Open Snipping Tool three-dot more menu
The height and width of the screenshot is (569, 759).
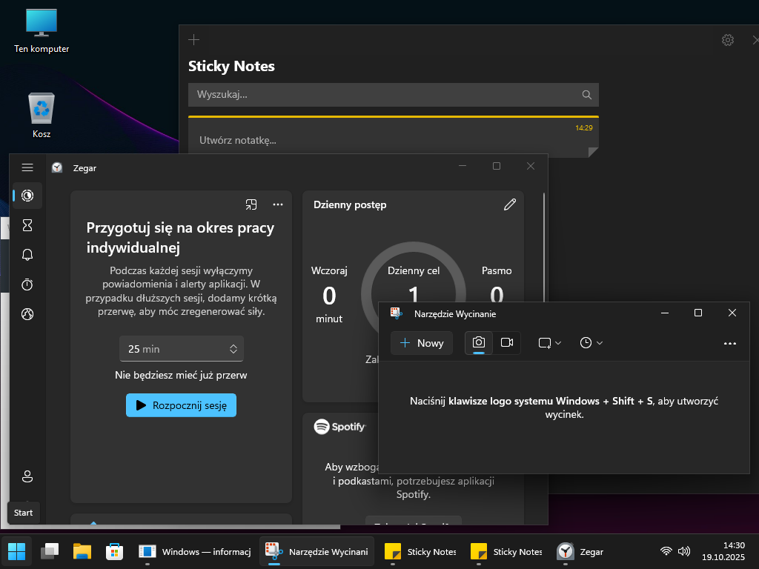[729, 343]
